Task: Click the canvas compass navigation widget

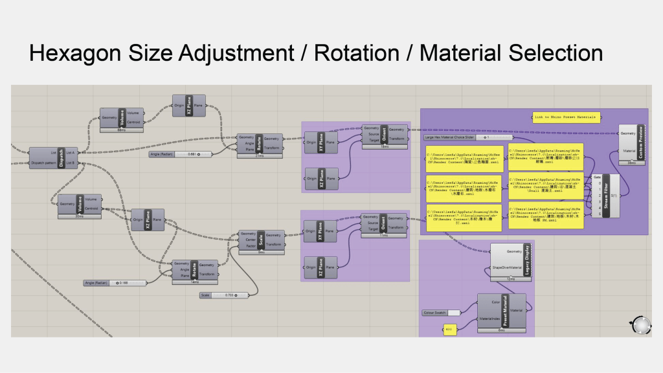Action: 641,325
